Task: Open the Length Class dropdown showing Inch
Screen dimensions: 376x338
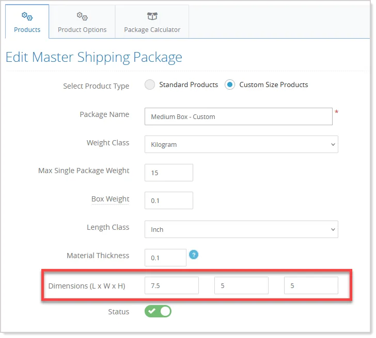Action: [241, 229]
